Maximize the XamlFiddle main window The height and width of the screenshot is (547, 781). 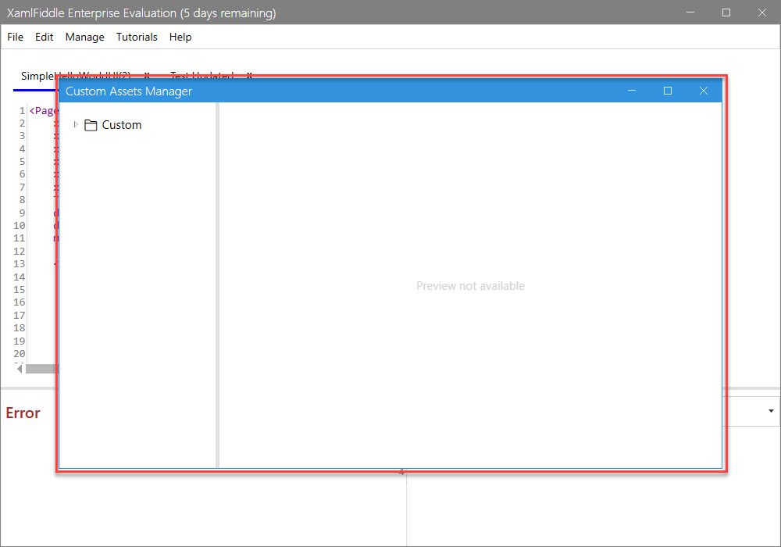(x=726, y=13)
